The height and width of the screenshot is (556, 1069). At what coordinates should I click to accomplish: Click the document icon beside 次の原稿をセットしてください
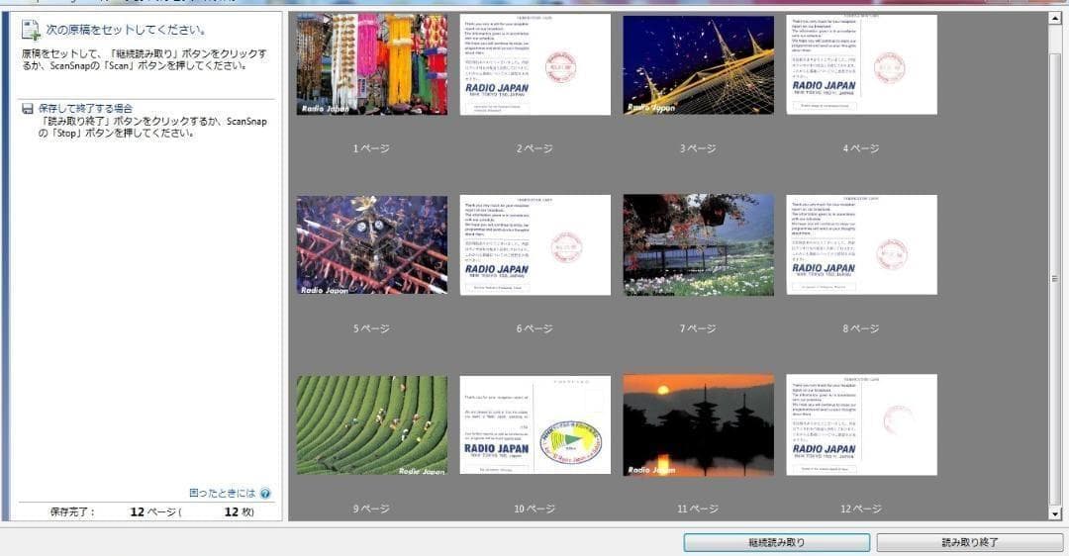pos(30,30)
